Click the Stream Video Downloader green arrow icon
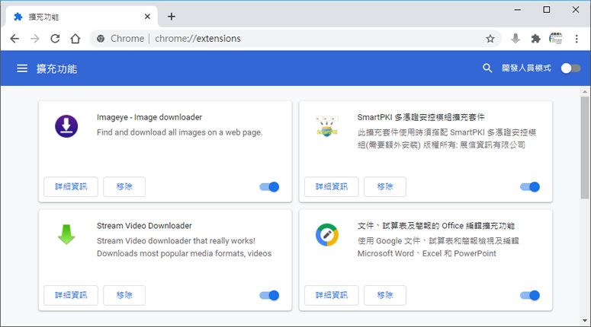 point(66,234)
